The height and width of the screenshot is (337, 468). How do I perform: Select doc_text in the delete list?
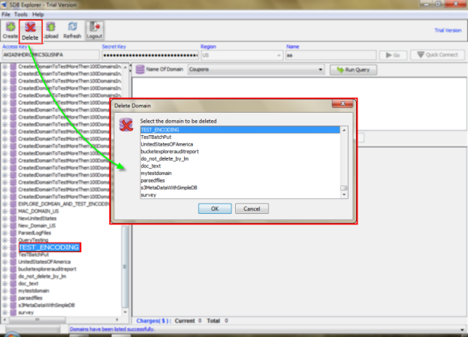point(240,166)
